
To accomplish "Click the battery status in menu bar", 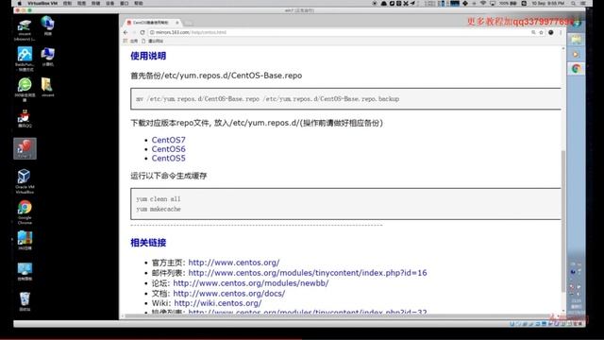I will (x=509, y=3).
